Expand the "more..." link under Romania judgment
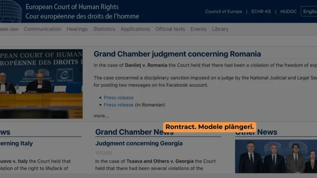 101,116
